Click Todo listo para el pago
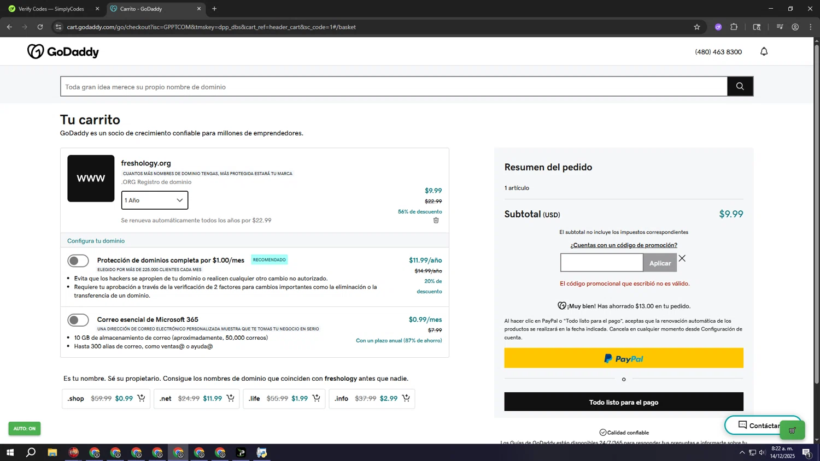820x461 pixels. pyautogui.click(x=624, y=402)
